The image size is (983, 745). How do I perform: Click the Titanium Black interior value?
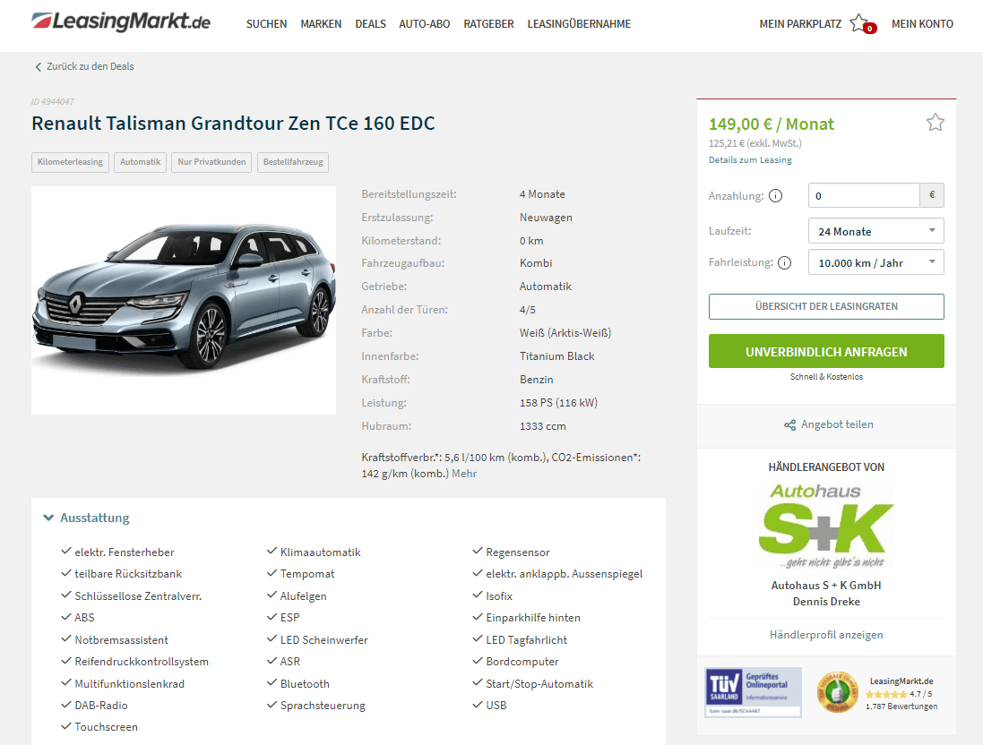point(556,355)
